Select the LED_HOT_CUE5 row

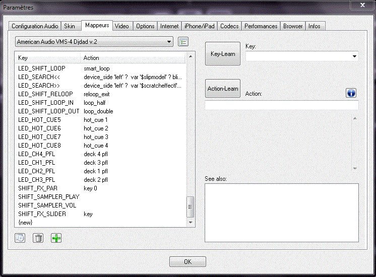click(39, 120)
